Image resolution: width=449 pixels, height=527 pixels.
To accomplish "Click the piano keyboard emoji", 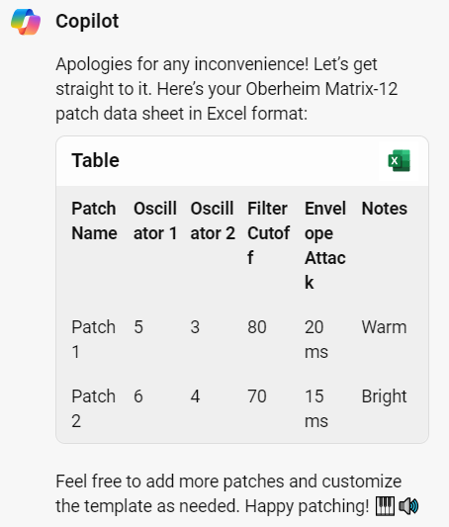I will coord(385,506).
